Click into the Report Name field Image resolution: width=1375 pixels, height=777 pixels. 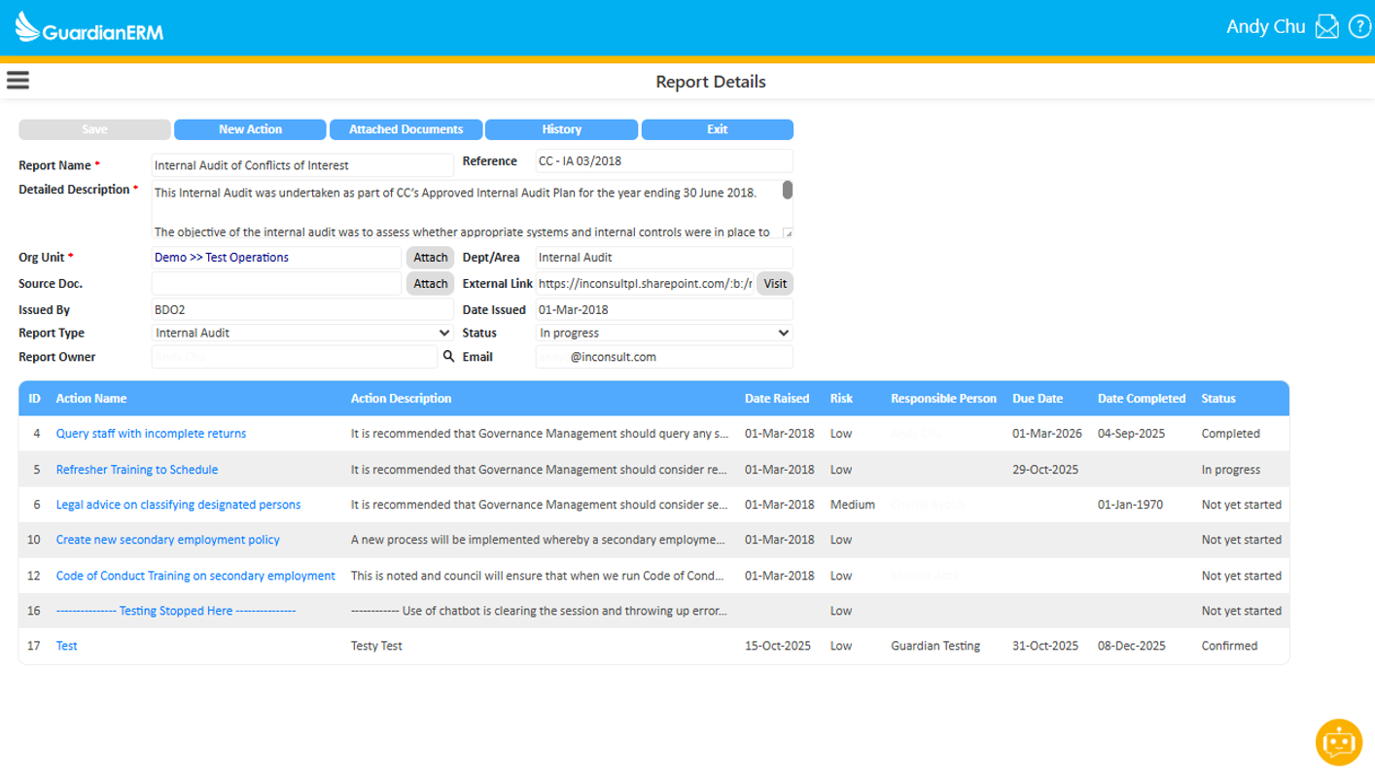[x=301, y=165]
